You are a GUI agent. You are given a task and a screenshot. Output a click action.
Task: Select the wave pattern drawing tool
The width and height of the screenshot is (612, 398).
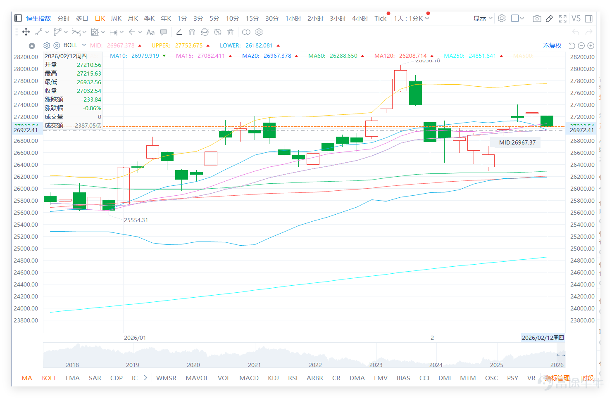(x=76, y=32)
